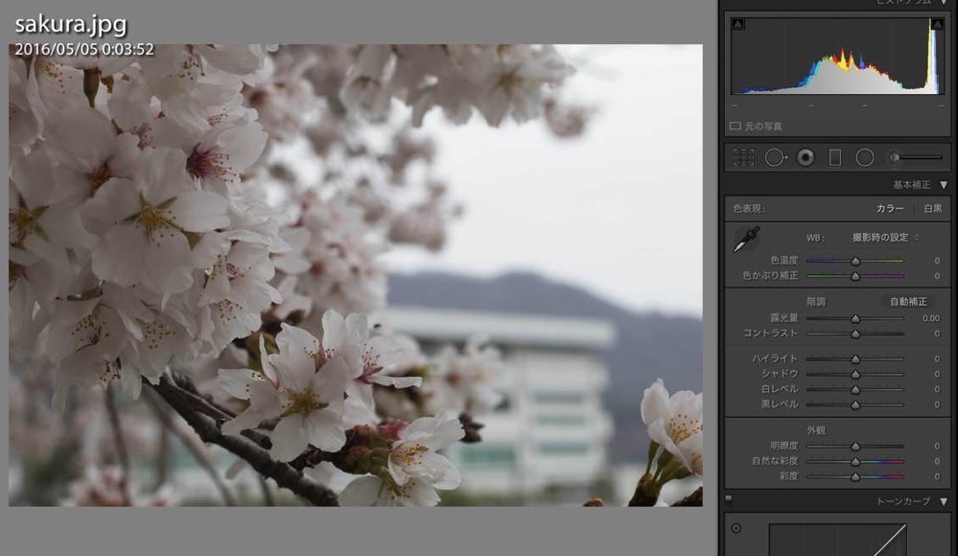
Task: Click the 露光量 value field 0.00
Action: pyautogui.click(x=930, y=318)
